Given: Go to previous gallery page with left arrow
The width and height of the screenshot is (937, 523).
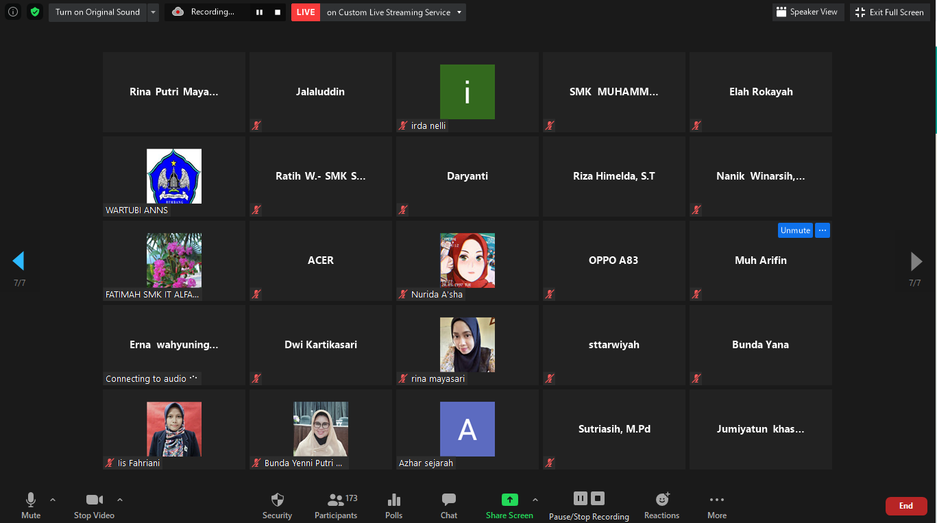Looking at the screenshot, I should point(19,261).
